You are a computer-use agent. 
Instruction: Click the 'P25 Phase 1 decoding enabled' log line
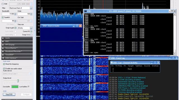tap(132, 88)
